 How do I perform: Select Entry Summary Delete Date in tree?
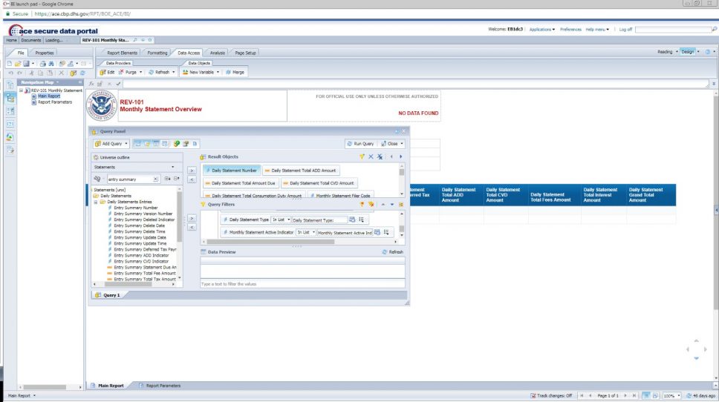coord(139,225)
